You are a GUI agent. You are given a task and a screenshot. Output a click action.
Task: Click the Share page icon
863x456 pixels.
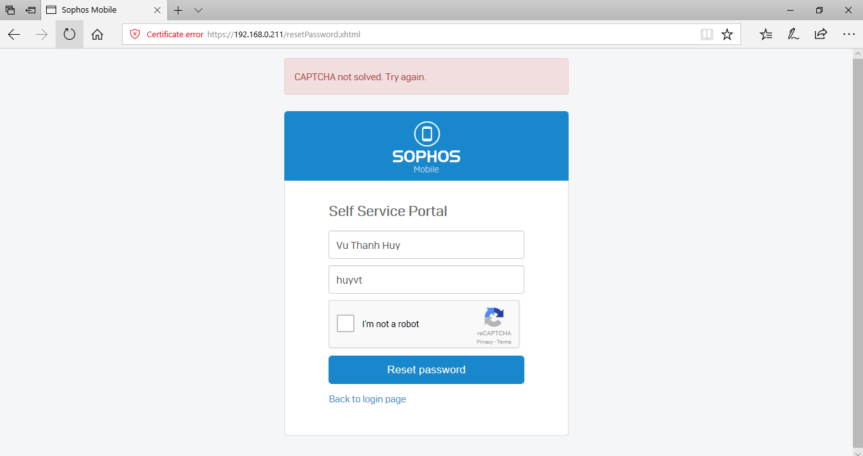821,34
